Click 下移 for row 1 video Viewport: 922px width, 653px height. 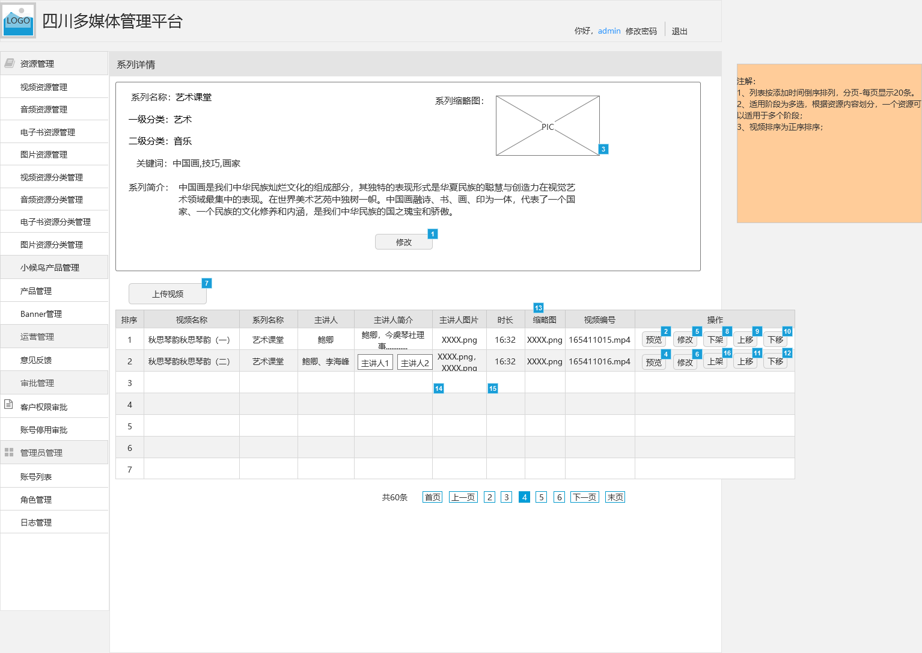775,339
